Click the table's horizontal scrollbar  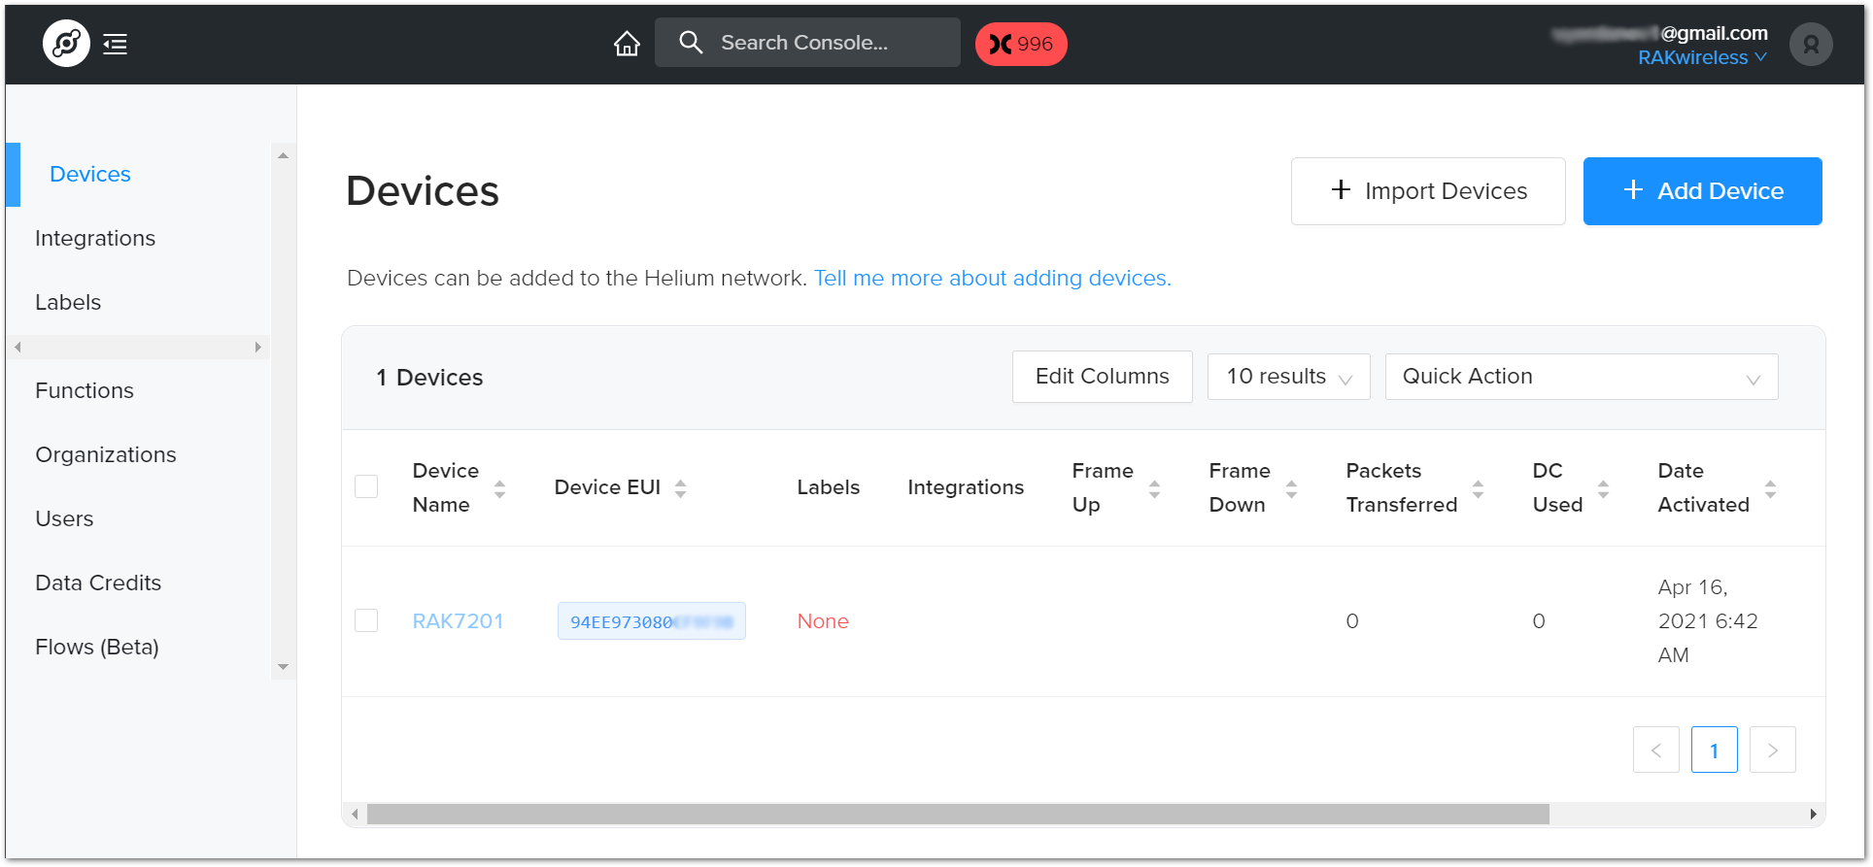click(x=957, y=814)
